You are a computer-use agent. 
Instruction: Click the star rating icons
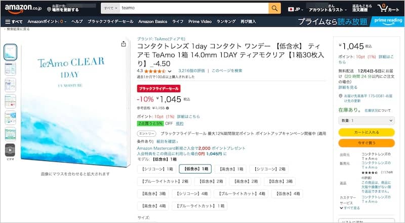click(155, 71)
